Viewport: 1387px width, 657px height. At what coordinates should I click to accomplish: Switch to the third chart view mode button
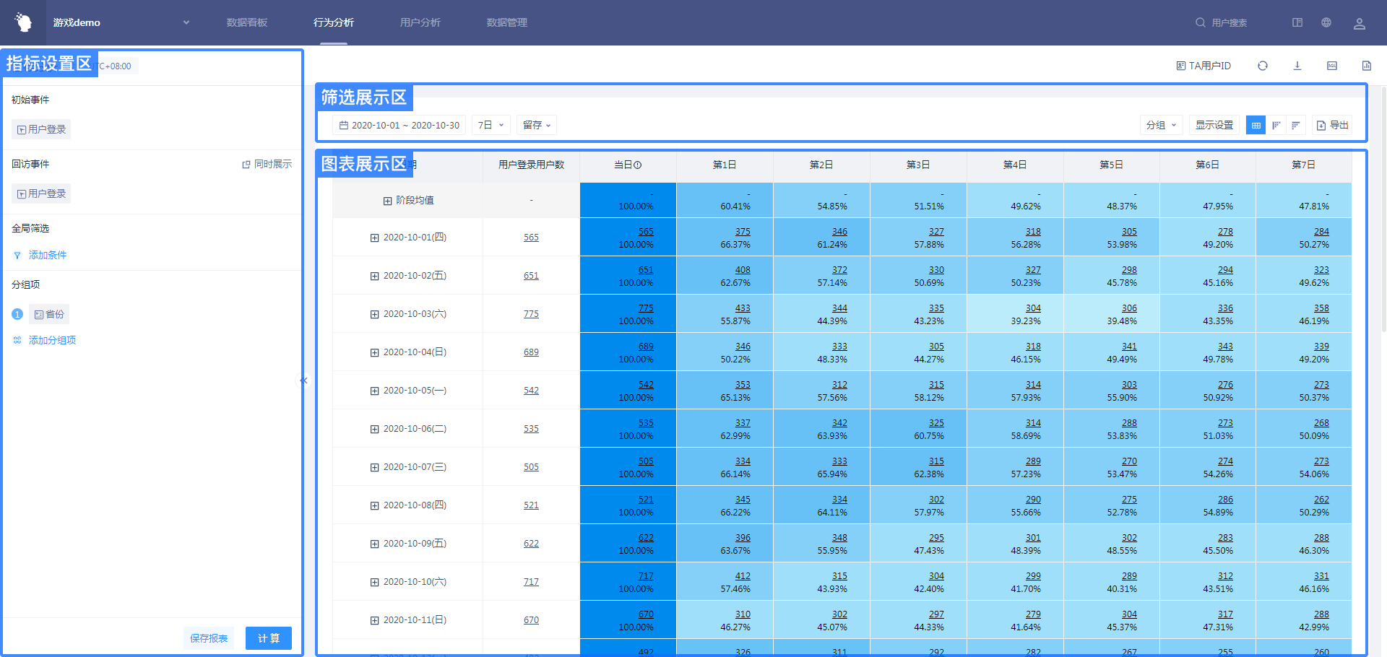(x=1295, y=126)
